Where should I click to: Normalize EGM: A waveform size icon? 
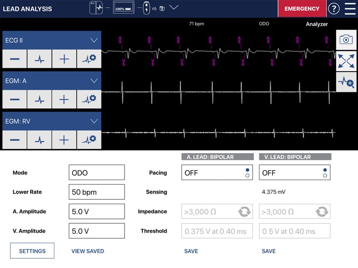tap(40, 100)
